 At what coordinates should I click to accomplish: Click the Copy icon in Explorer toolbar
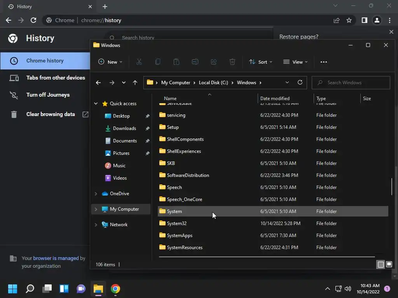158,62
